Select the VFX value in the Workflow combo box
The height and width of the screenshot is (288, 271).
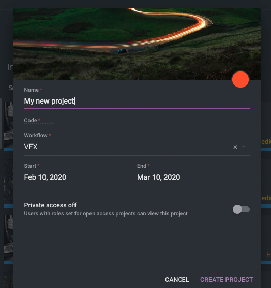pos(31,147)
